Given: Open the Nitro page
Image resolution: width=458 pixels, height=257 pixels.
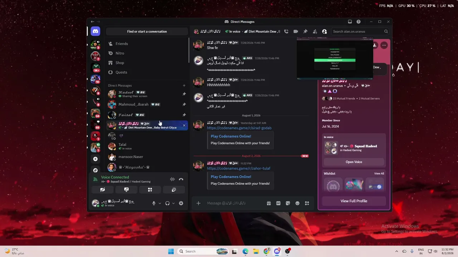Looking at the screenshot, I should [x=147, y=53].
